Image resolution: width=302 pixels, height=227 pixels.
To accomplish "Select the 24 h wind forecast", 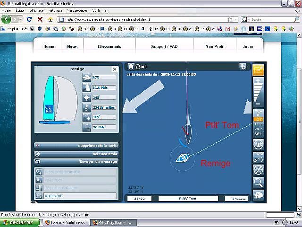I will 259,129.
